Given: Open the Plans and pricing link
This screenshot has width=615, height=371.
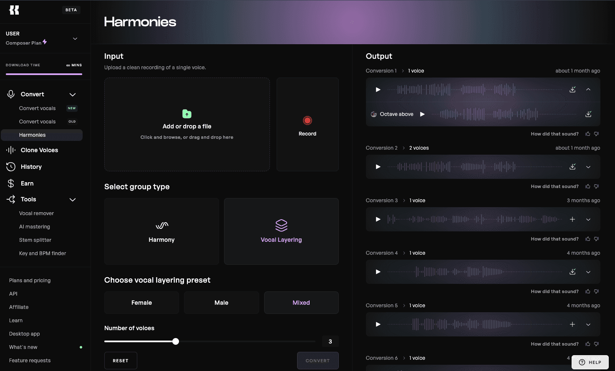Looking at the screenshot, I should click(30, 281).
